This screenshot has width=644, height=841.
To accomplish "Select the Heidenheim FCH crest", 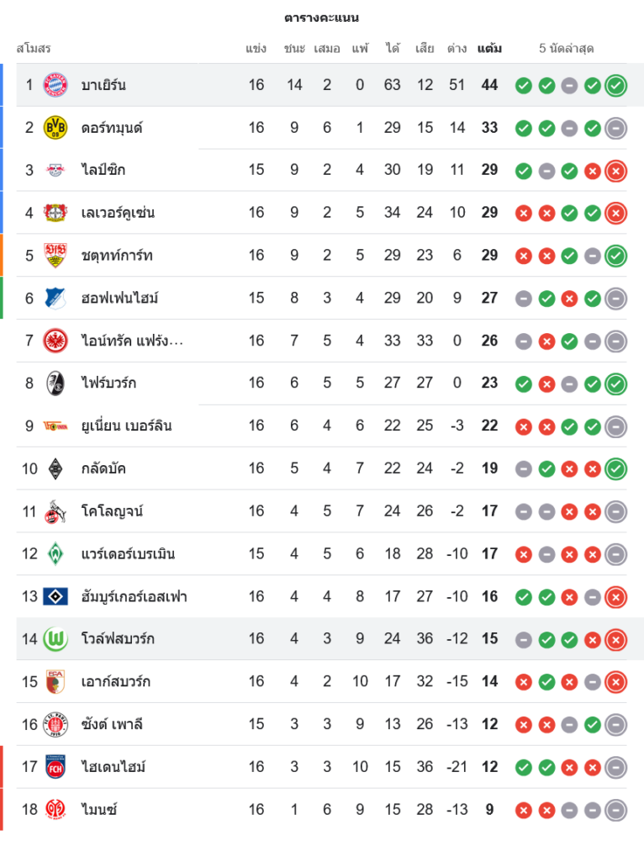I will 55,767.
